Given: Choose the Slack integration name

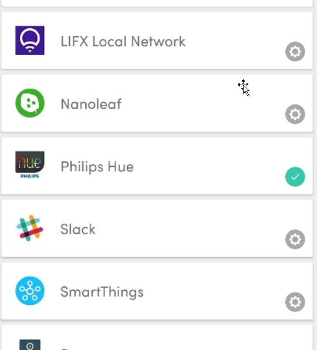Looking at the screenshot, I should (x=78, y=229).
